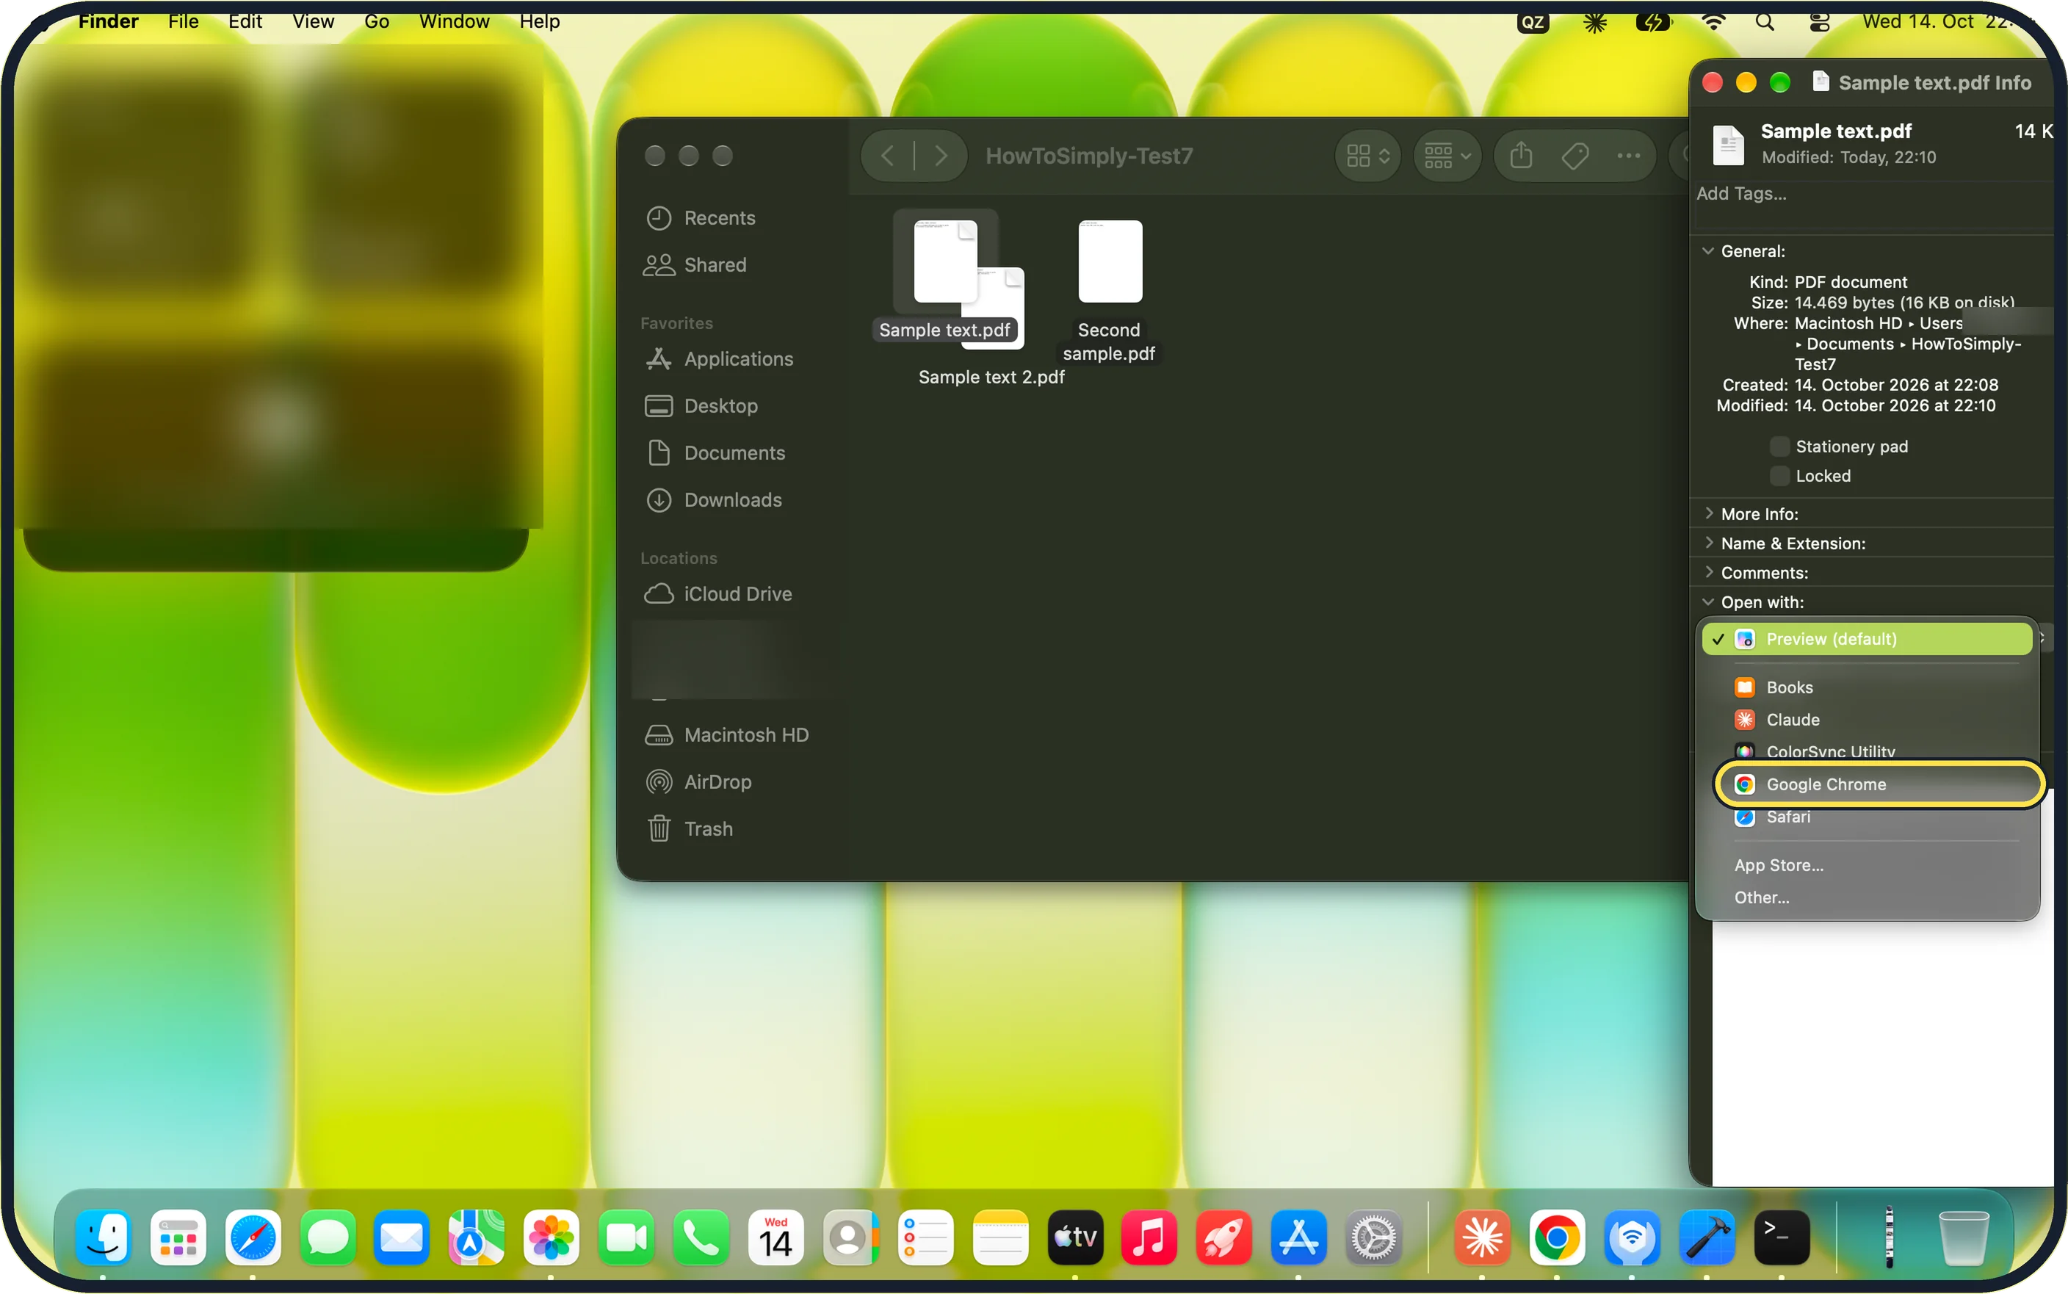
Task: Open Calendar from the Dock
Action: coord(775,1237)
